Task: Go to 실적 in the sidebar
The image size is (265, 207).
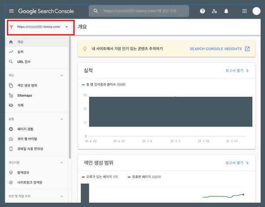Action: point(36,52)
